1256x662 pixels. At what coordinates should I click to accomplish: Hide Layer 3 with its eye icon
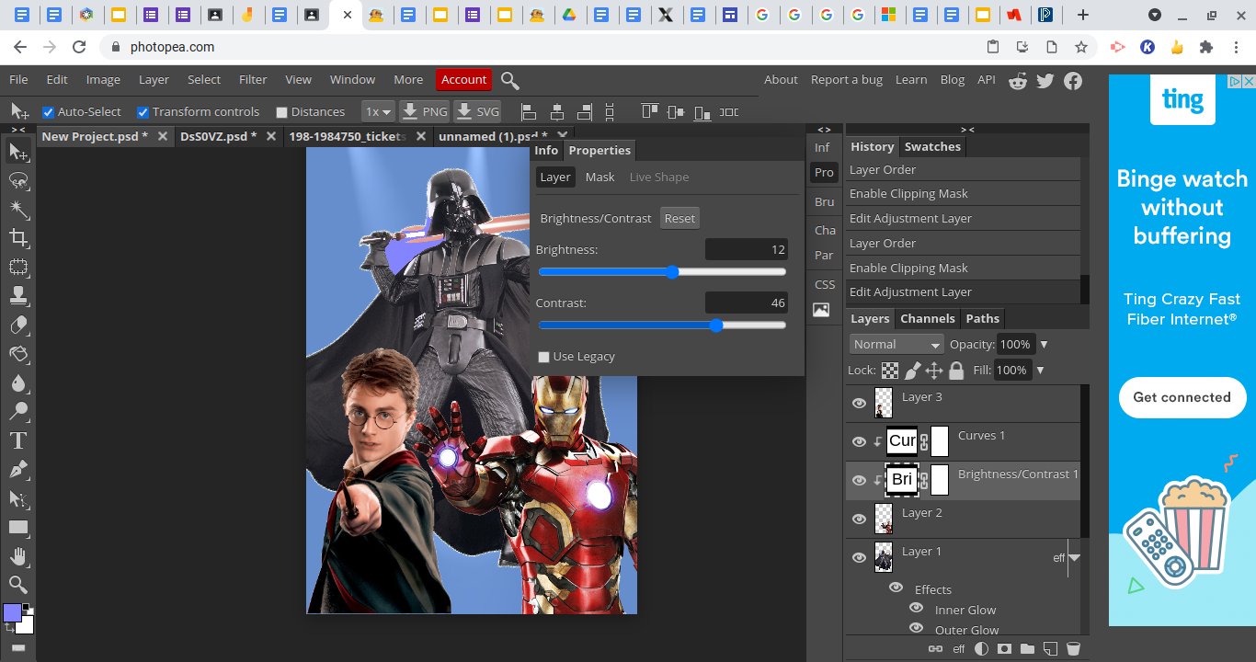click(x=859, y=404)
